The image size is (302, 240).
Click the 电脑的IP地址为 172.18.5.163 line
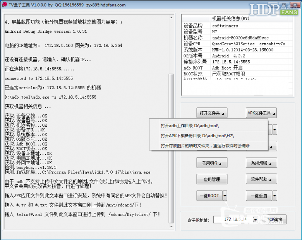pos(63,45)
